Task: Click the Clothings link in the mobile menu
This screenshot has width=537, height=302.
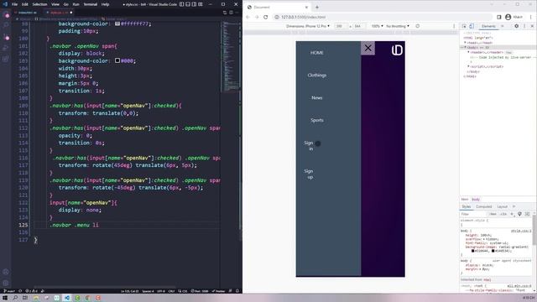Action: pyautogui.click(x=317, y=75)
